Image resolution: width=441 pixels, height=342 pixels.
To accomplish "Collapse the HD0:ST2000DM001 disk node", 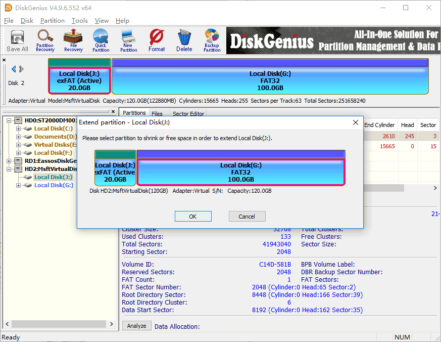I will click(11, 120).
